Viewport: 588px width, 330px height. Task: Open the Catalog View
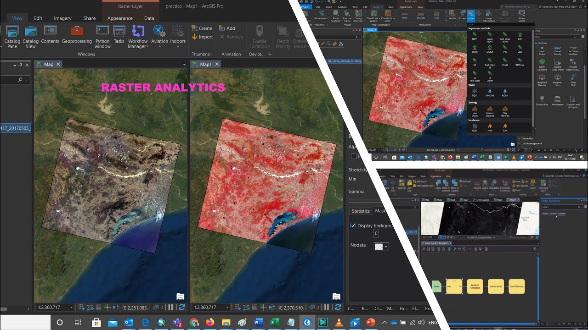pos(31,37)
